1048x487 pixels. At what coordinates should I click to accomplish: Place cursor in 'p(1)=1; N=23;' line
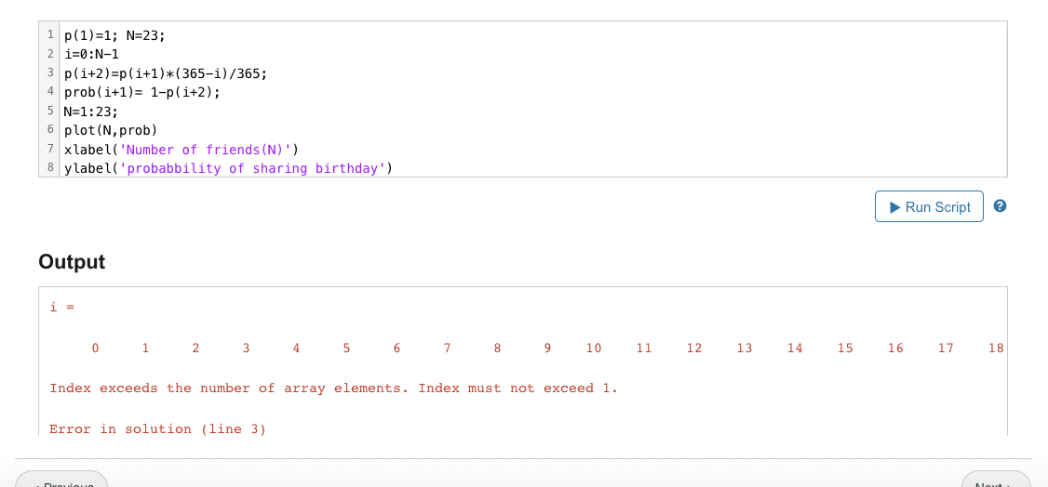[x=114, y=35]
